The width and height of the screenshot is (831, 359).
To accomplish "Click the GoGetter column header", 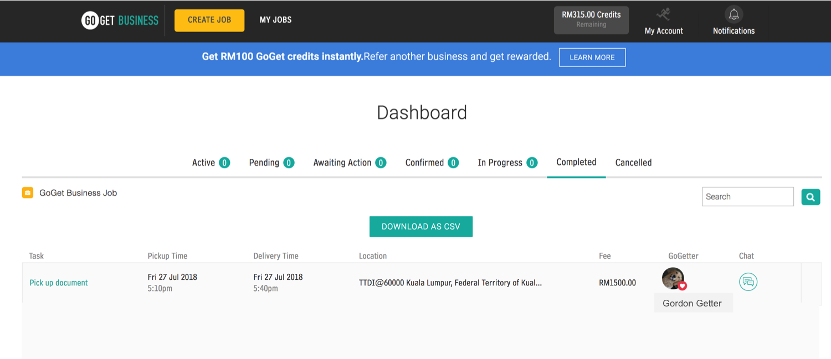I will [x=684, y=256].
